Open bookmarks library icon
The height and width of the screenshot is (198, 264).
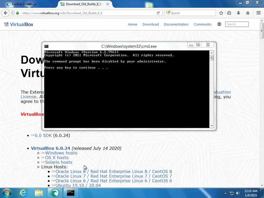click(229, 13)
